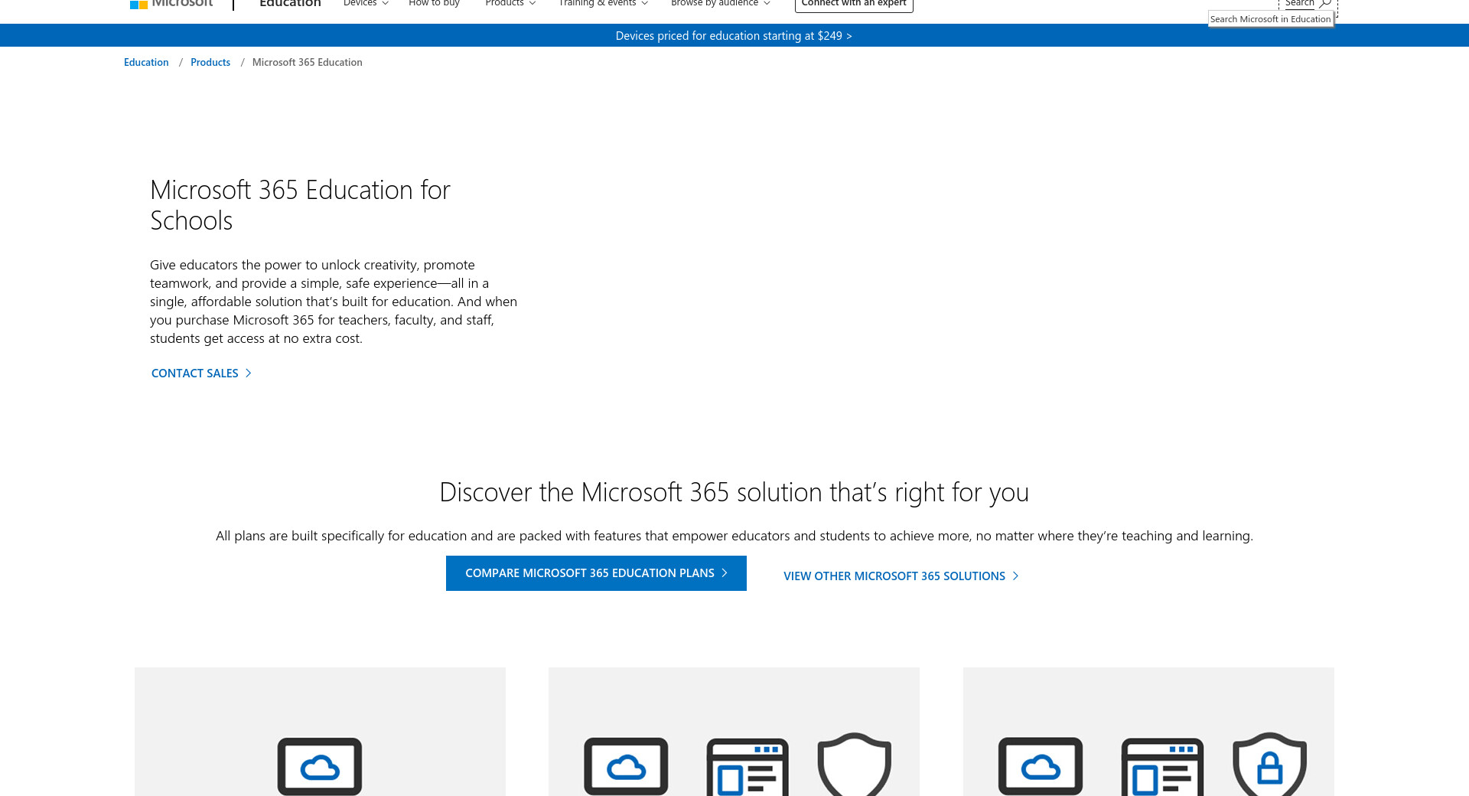Click the browser window icon in third card
The image size is (1469, 796).
(x=1161, y=767)
